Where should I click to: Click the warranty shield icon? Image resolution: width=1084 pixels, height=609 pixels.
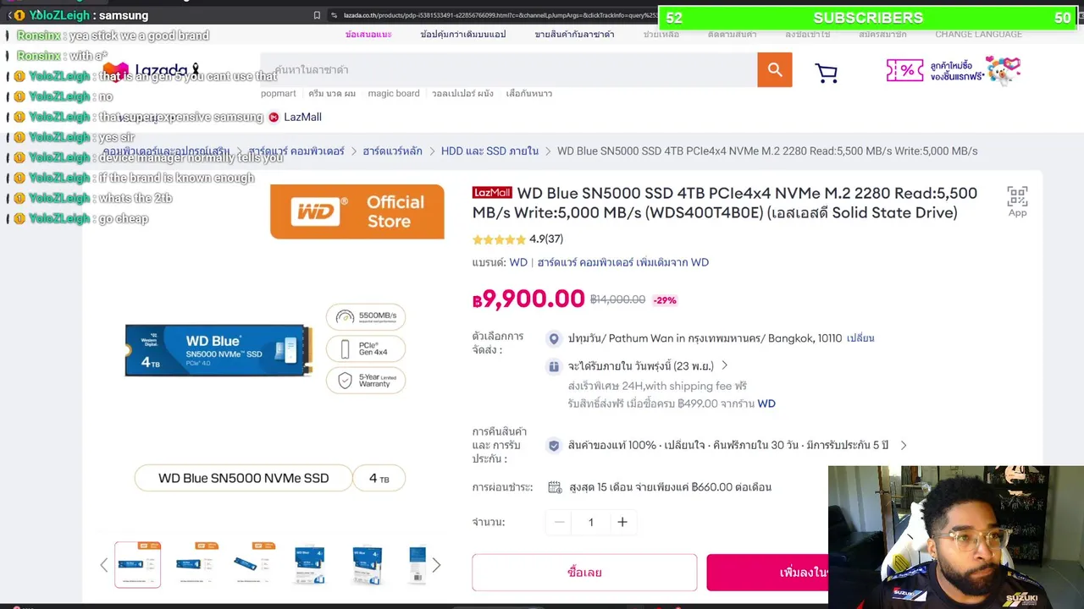[554, 445]
